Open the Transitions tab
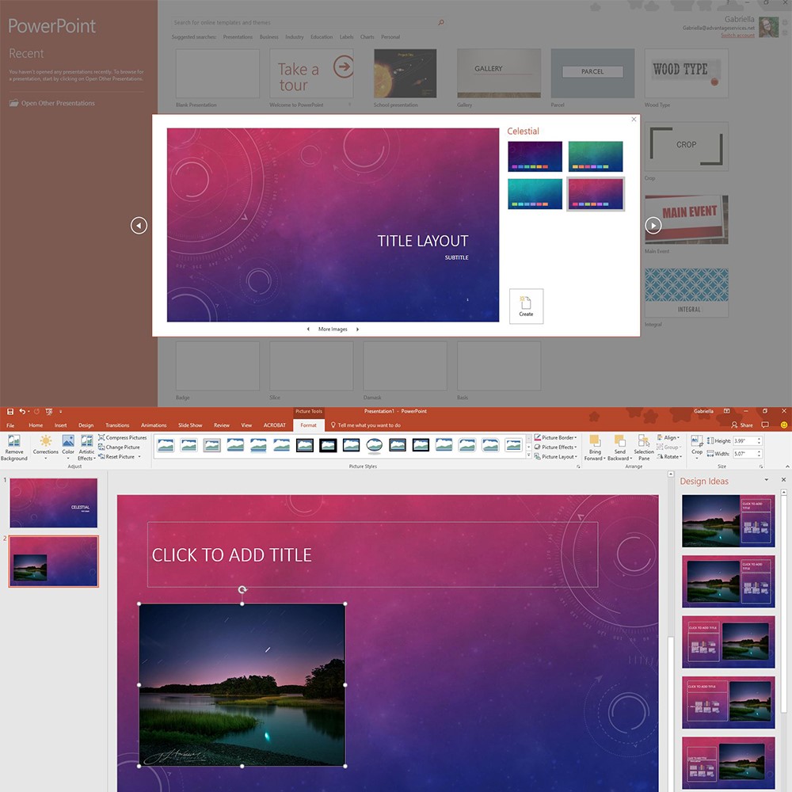This screenshot has height=792, width=792. [x=117, y=425]
